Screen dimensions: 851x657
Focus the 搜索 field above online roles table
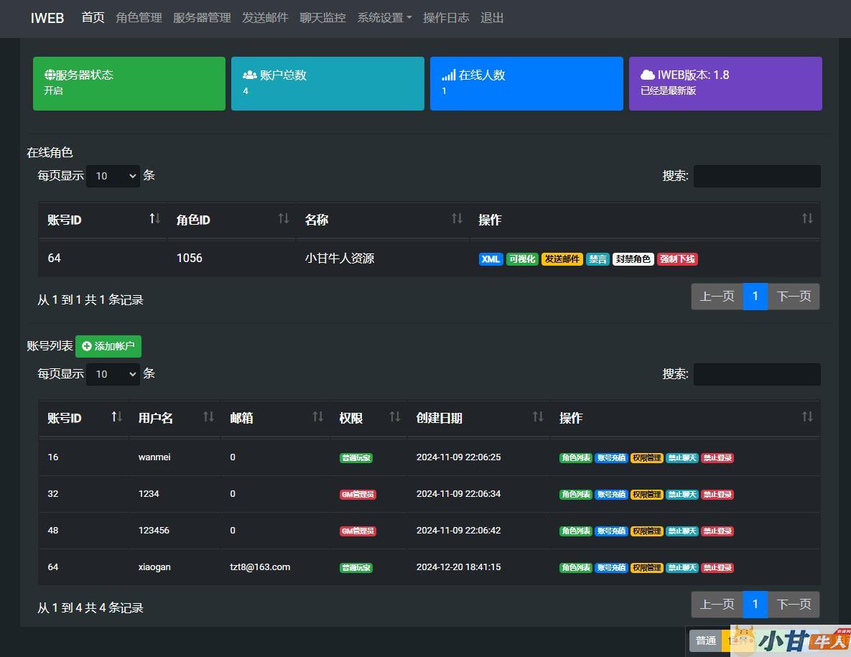coord(756,176)
